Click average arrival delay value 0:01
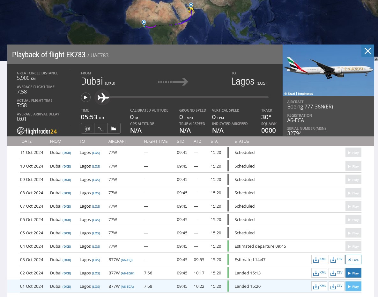378x297 pixels. [x=21, y=119]
